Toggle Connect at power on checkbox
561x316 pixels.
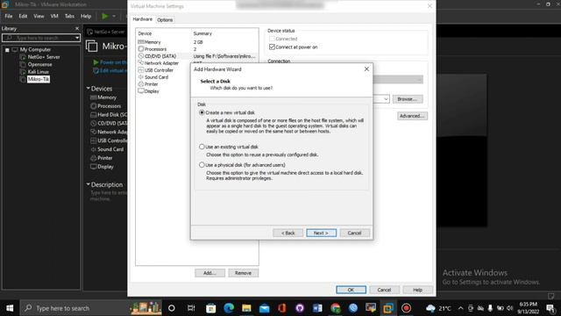coord(272,47)
